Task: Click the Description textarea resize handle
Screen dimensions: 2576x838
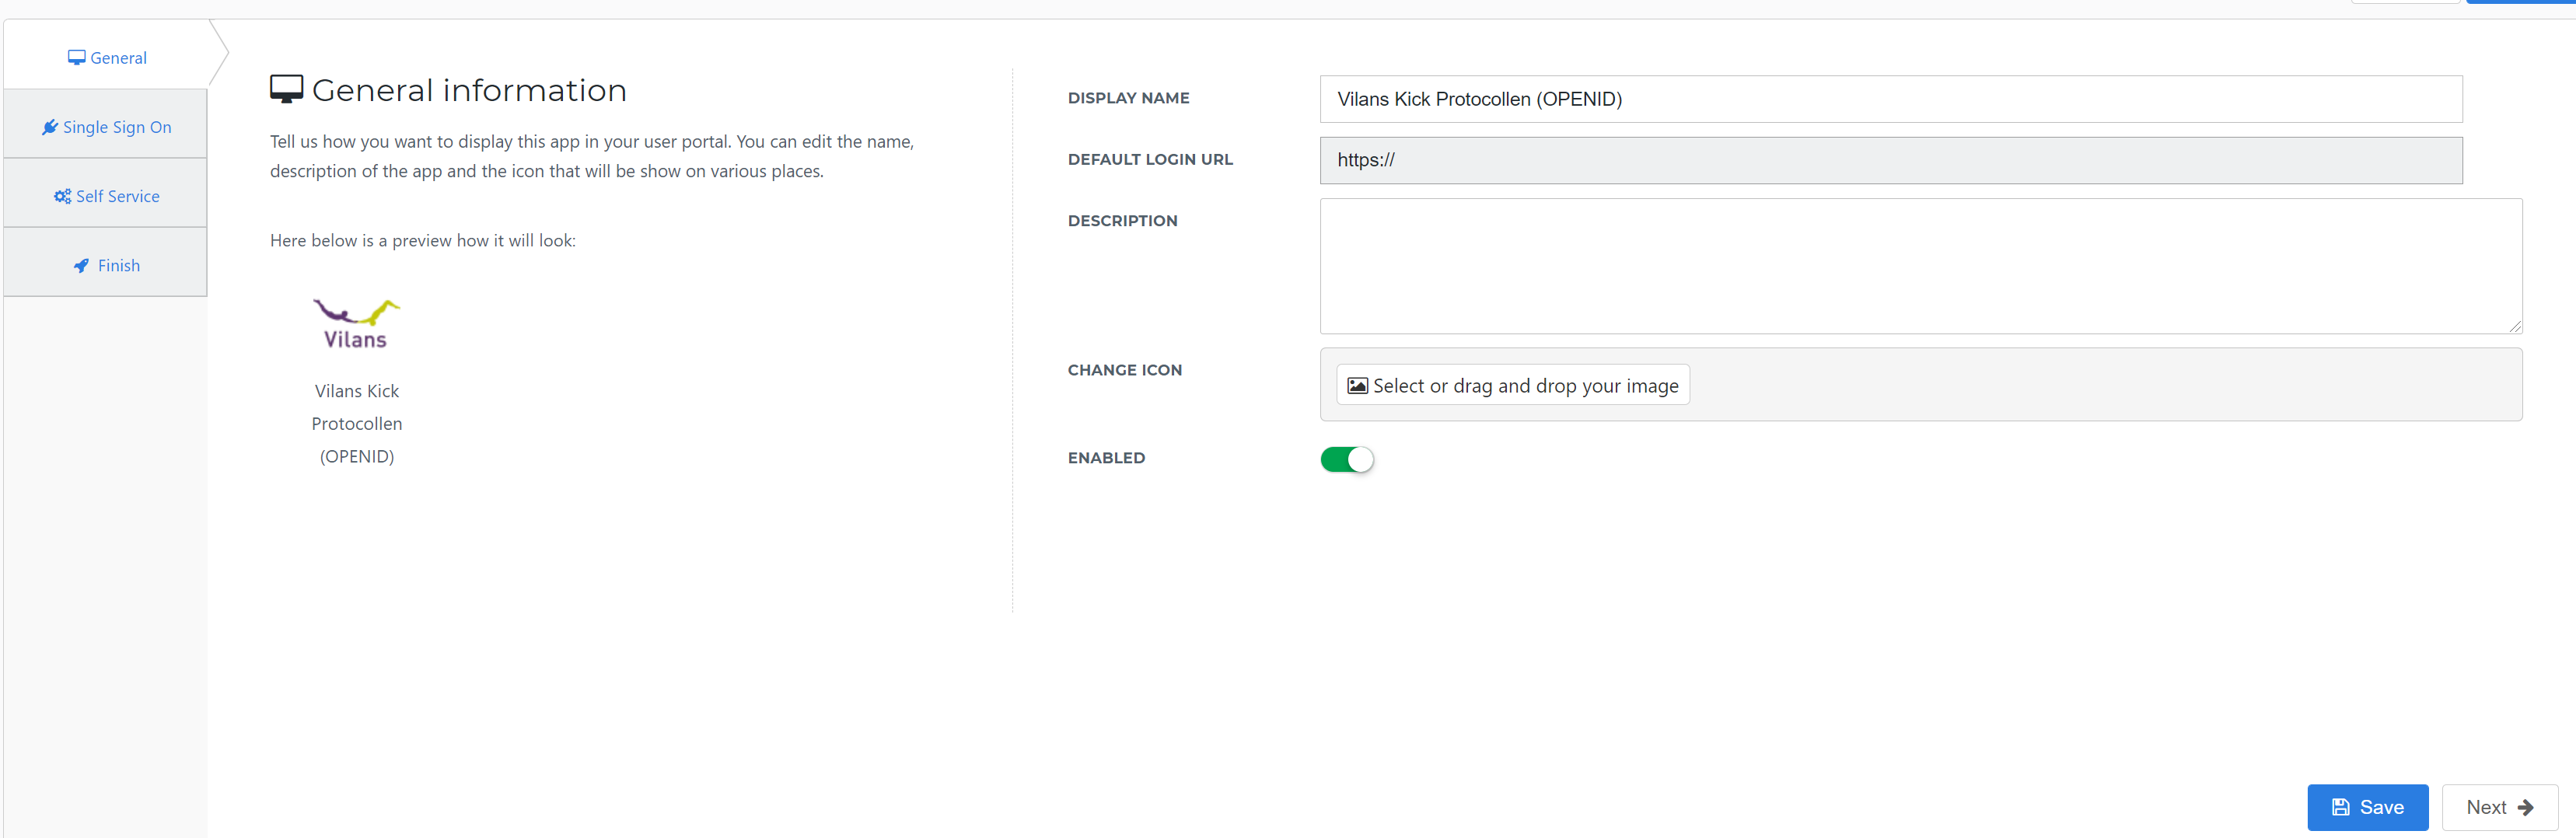Action: pos(2515,326)
